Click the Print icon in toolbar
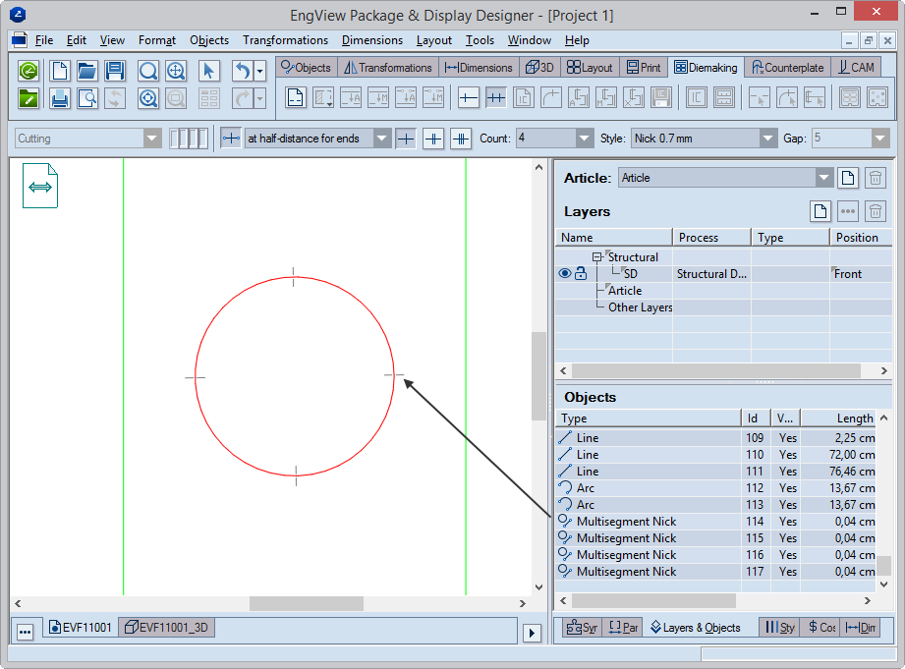Screen dimensions: 905x669 (x=60, y=98)
